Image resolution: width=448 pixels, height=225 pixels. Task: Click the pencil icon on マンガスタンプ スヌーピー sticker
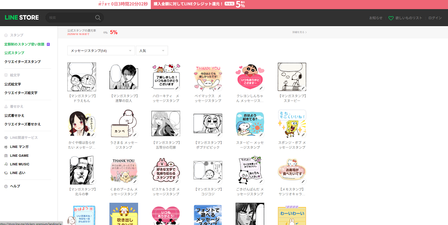(x=303, y=88)
